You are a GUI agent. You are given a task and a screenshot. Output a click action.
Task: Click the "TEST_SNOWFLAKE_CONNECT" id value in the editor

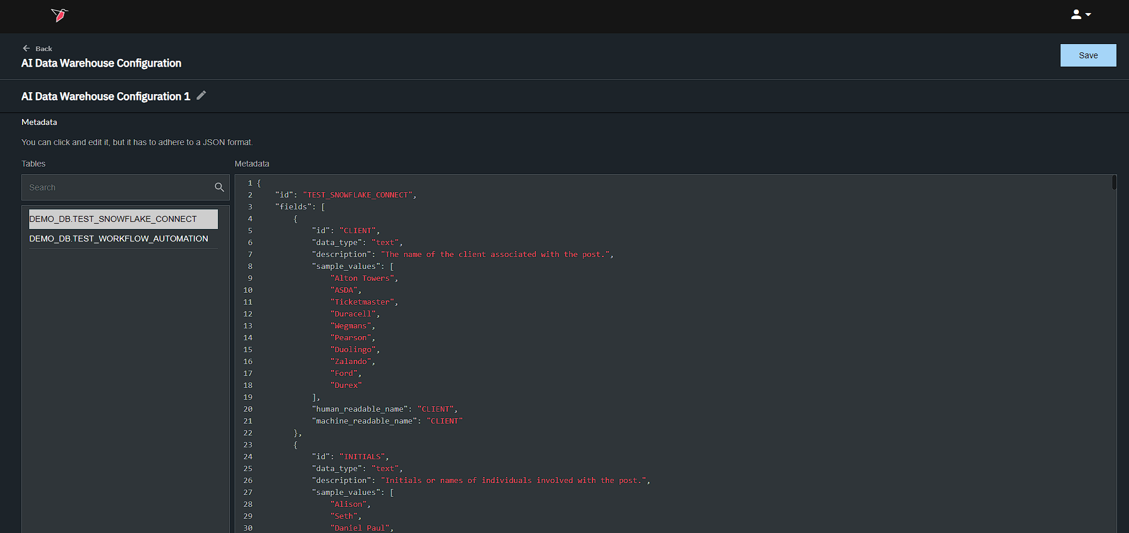tap(357, 195)
